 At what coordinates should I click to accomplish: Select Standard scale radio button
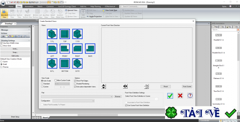coord(42,84)
